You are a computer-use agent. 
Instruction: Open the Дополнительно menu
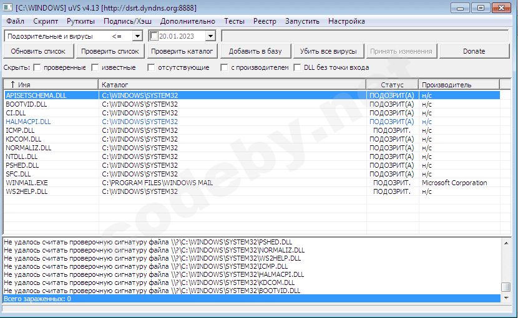[x=188, y=21]
